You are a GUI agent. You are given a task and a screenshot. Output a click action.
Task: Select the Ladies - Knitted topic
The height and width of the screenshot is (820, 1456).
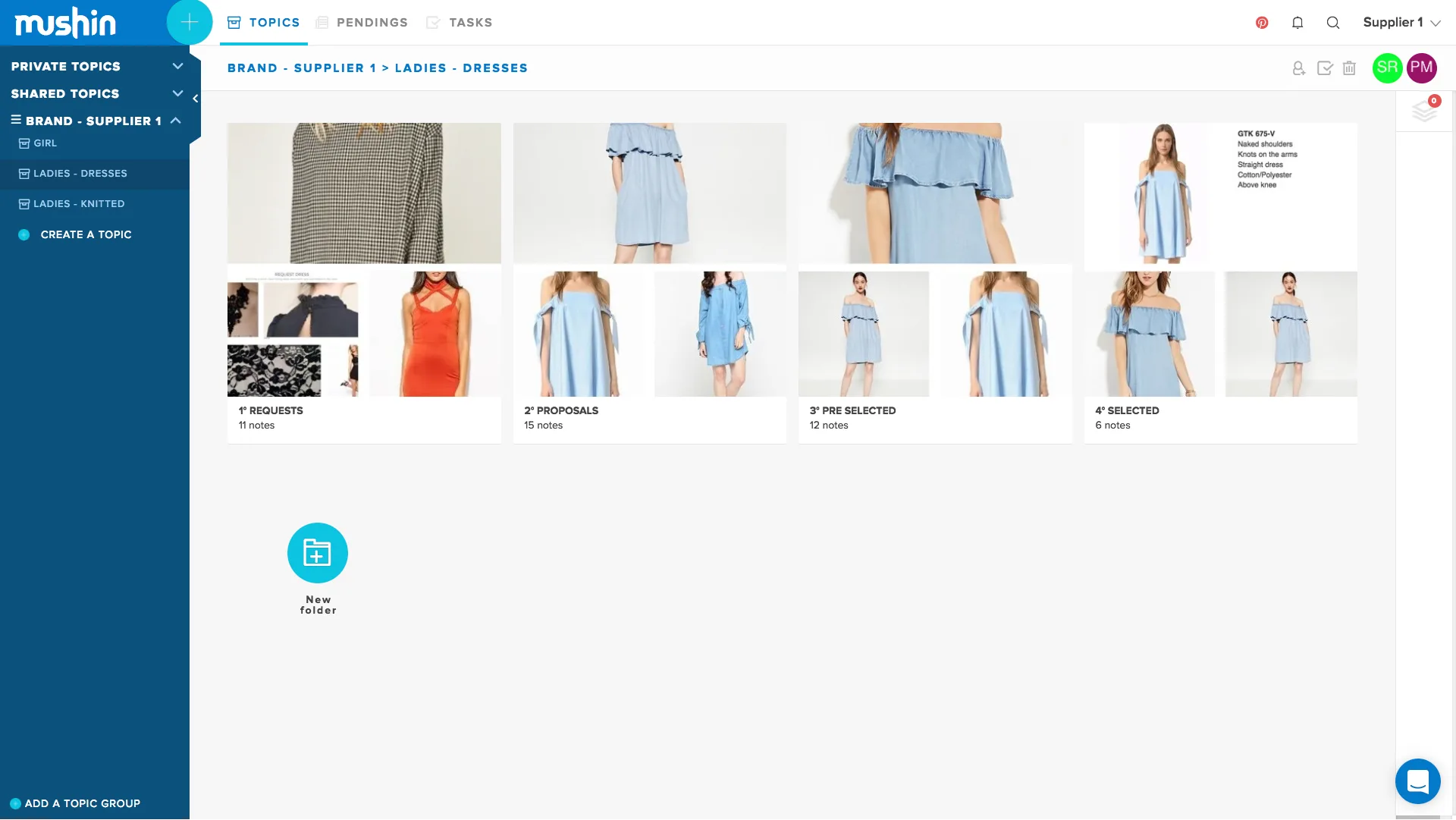pyautogui.click(x=95, y=204)
